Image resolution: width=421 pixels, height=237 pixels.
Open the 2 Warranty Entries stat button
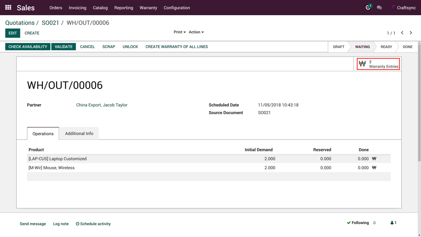point(378,64)
